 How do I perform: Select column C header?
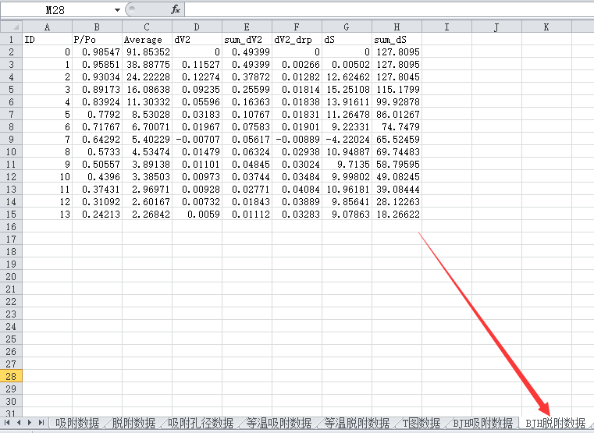(x=147, y=27)
